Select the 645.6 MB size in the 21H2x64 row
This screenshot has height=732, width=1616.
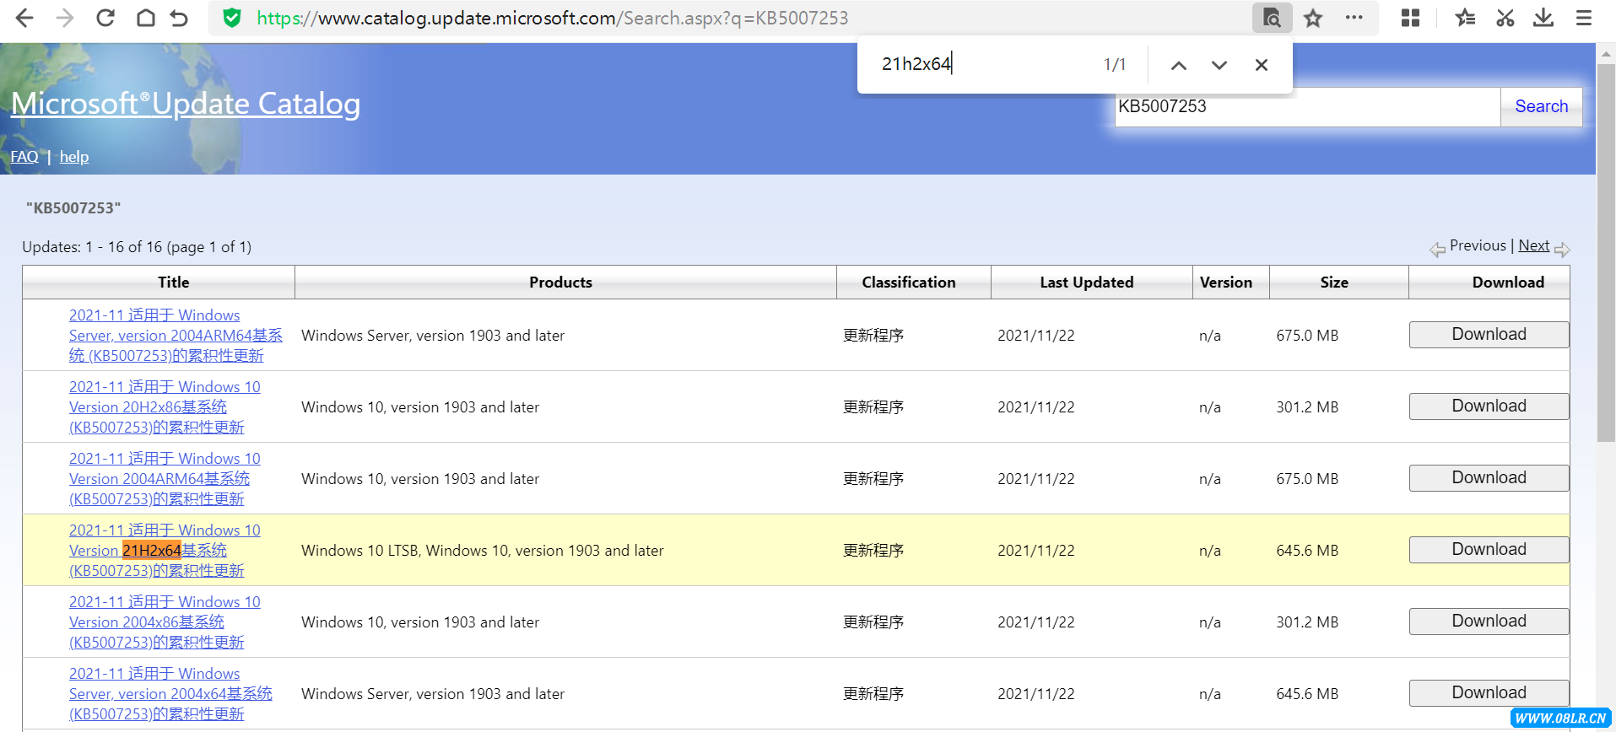click(1307, 551)
